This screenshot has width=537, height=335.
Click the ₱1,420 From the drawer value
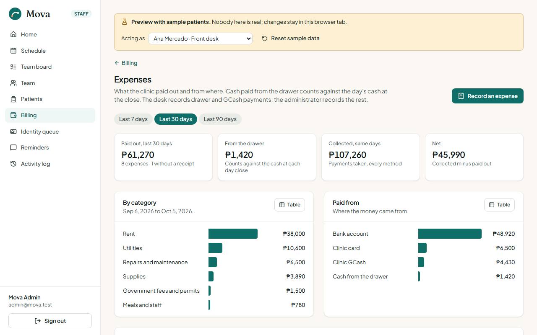click(x=239, y=155)
